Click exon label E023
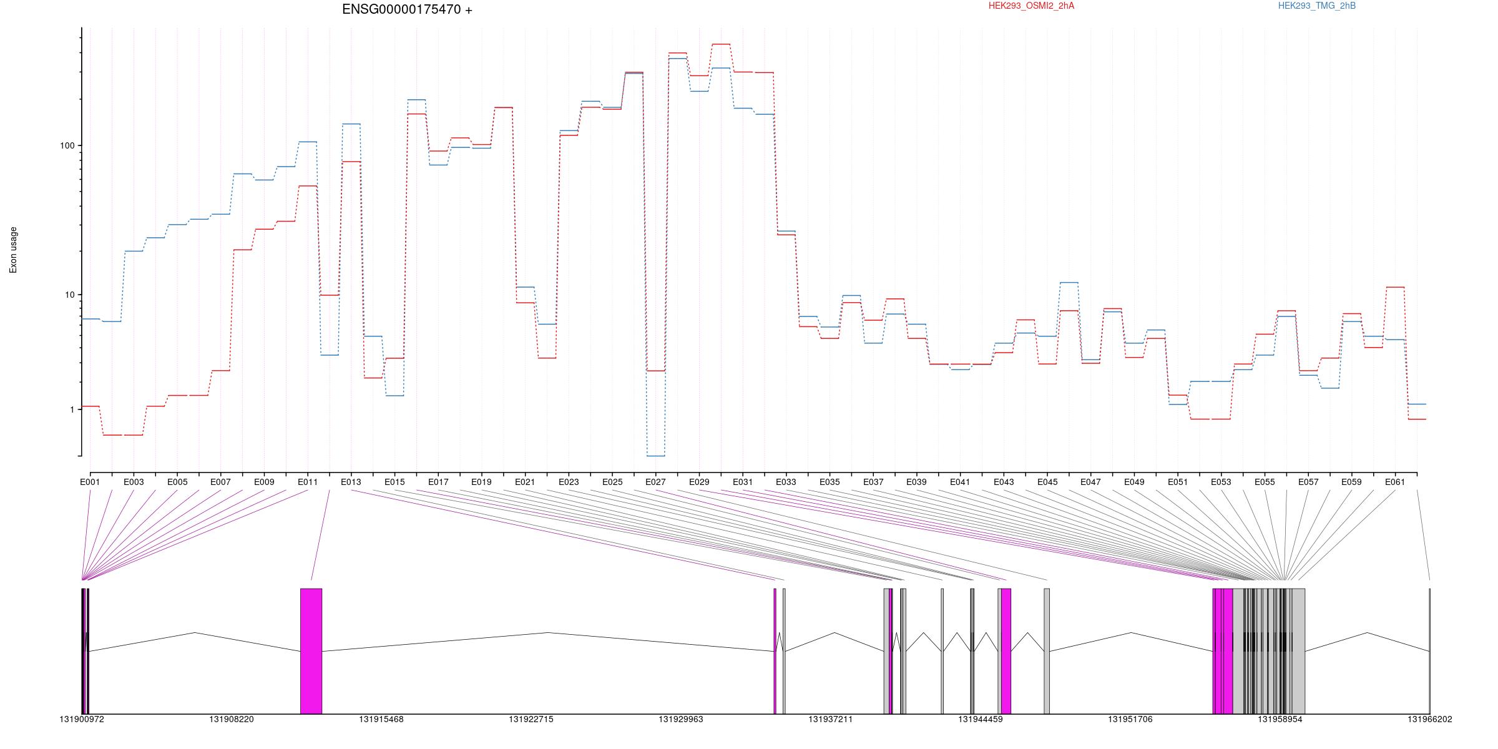1498x749 pixels. (569, 482)
